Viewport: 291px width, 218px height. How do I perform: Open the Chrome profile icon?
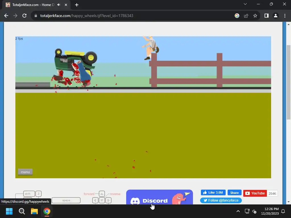(x=276, y=16)
